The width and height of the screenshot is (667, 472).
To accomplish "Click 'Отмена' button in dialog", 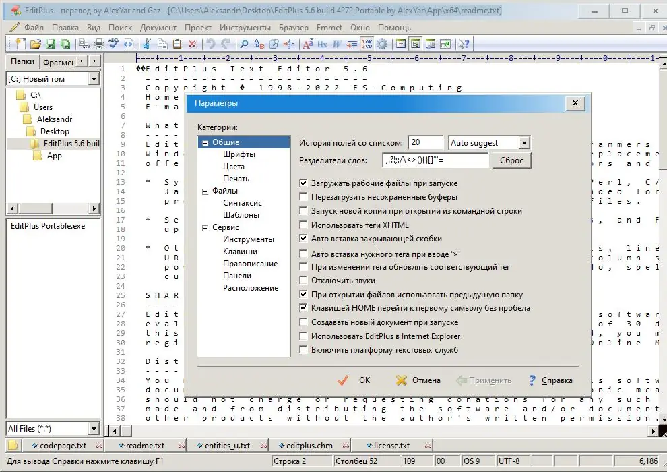I will 418,380.
